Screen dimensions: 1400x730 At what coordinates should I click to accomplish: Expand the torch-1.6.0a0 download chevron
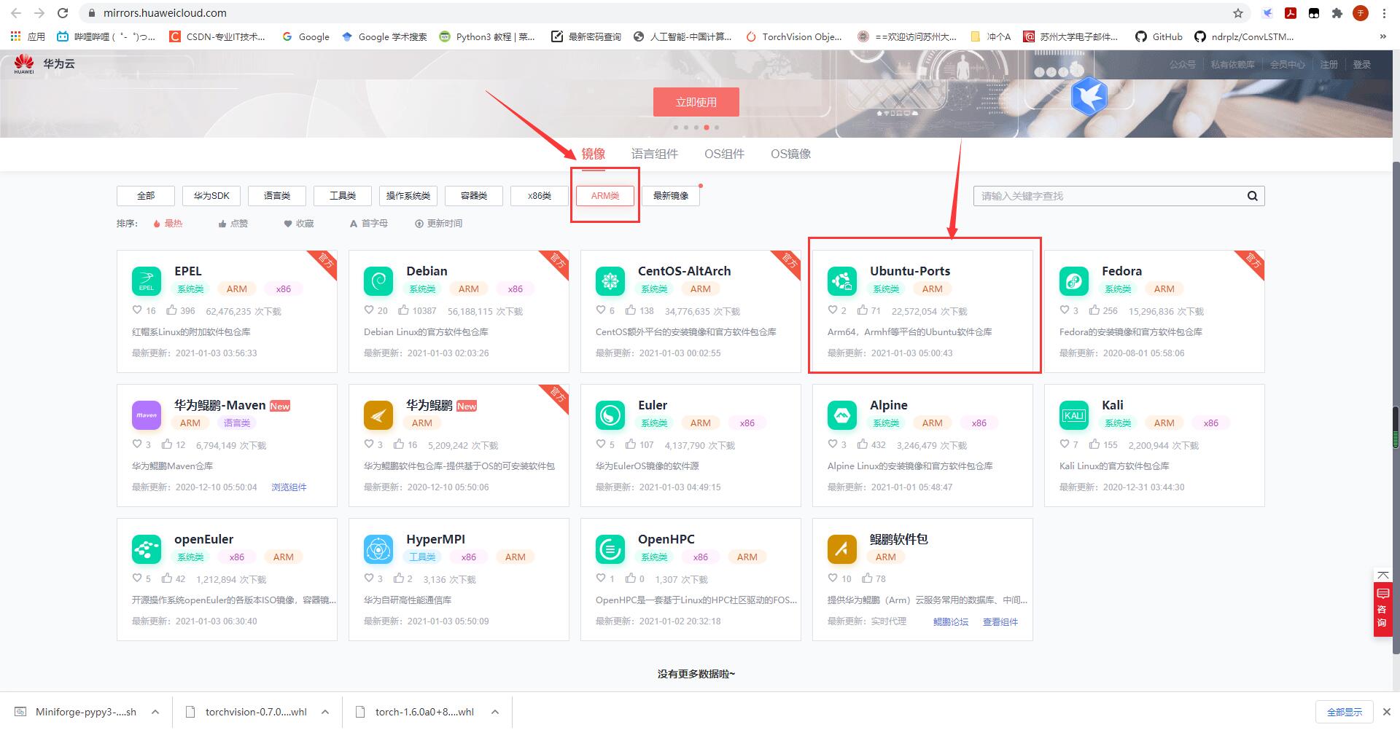(494, 712)
